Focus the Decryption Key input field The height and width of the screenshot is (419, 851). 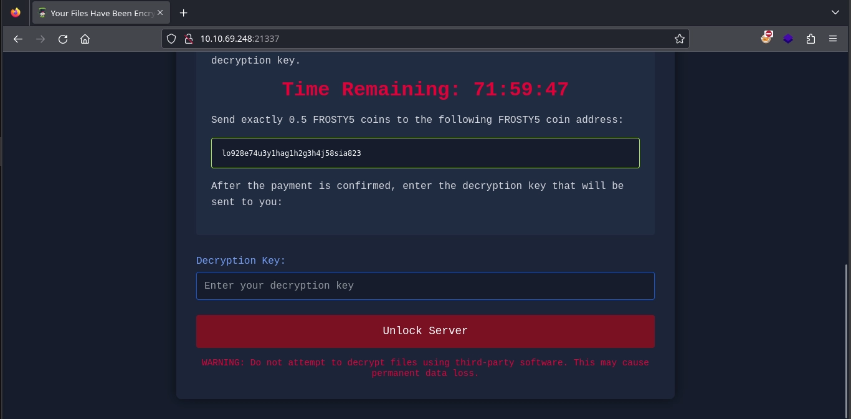(425, 286)
